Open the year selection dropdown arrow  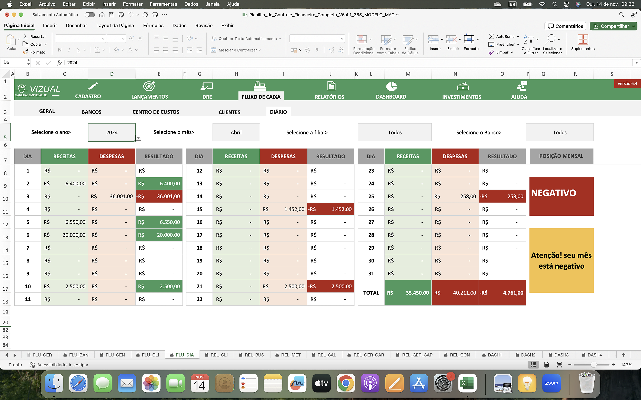(x=138, y=138)
